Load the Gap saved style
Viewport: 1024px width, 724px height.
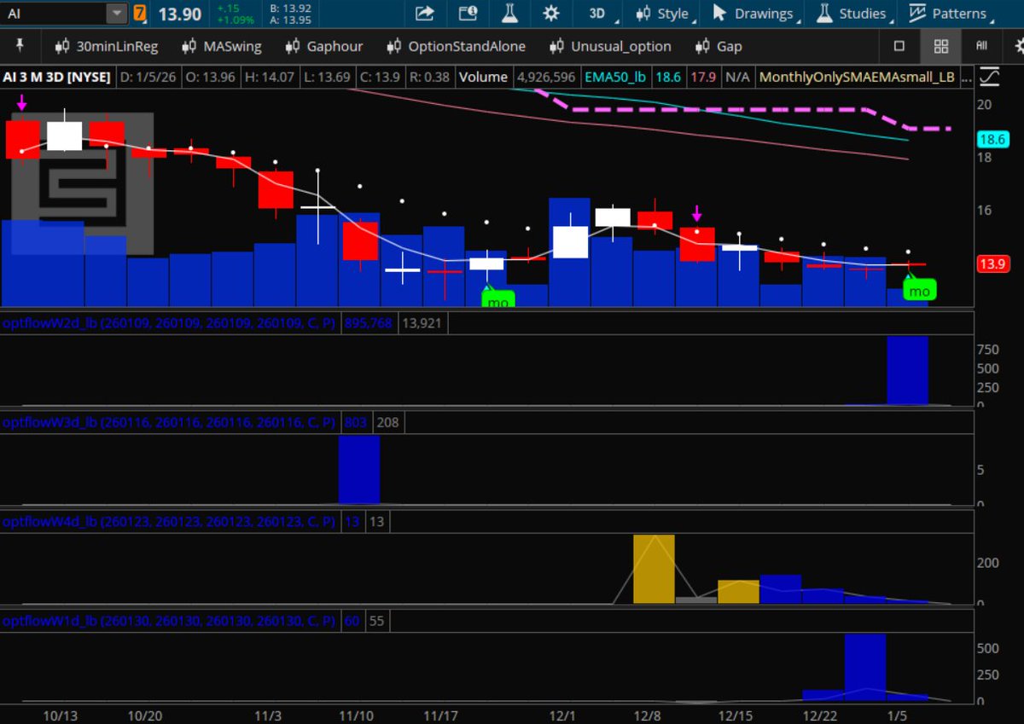pos(719,46)
